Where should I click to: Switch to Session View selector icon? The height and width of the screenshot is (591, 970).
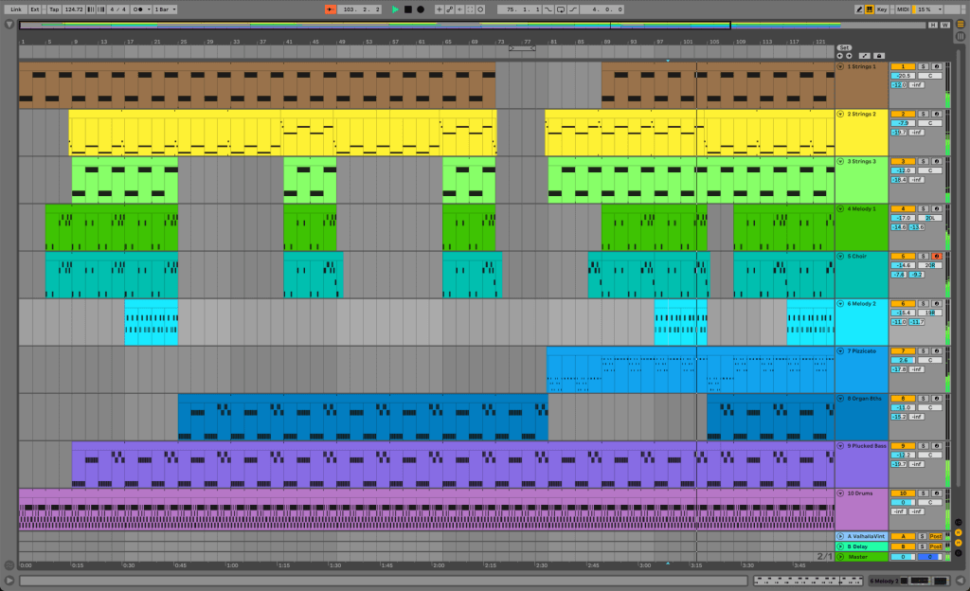pyautogui.click(x=961, y=36)
